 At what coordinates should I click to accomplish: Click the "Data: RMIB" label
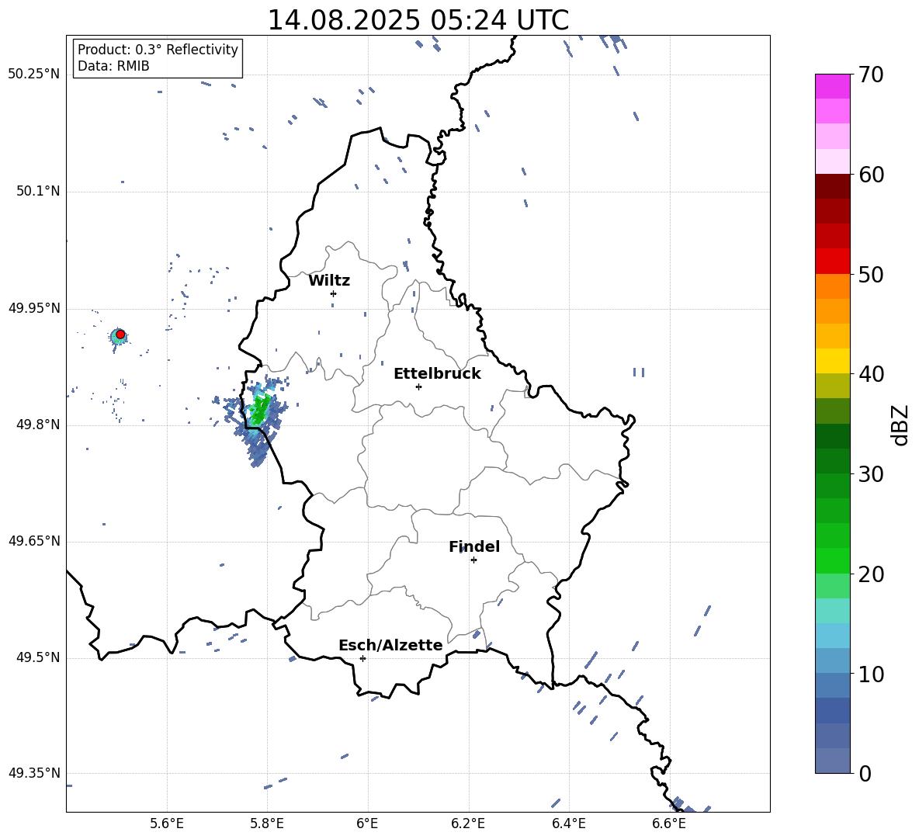pos(113,66)
